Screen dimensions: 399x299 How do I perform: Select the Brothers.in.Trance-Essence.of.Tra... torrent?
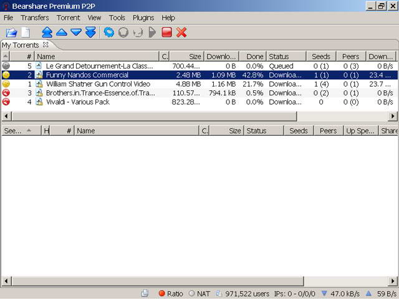(199, 93)
